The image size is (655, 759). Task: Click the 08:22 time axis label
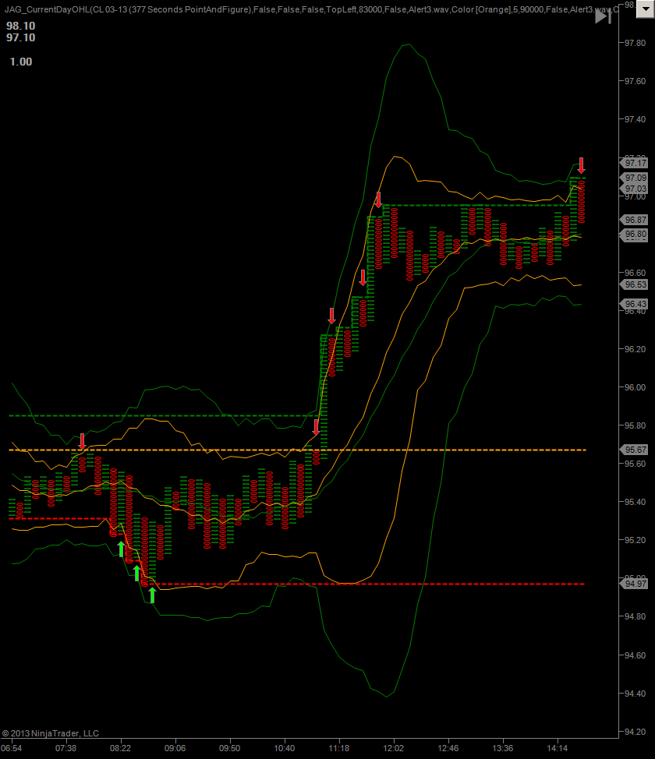pyautogui.click(x=120, y=748)
